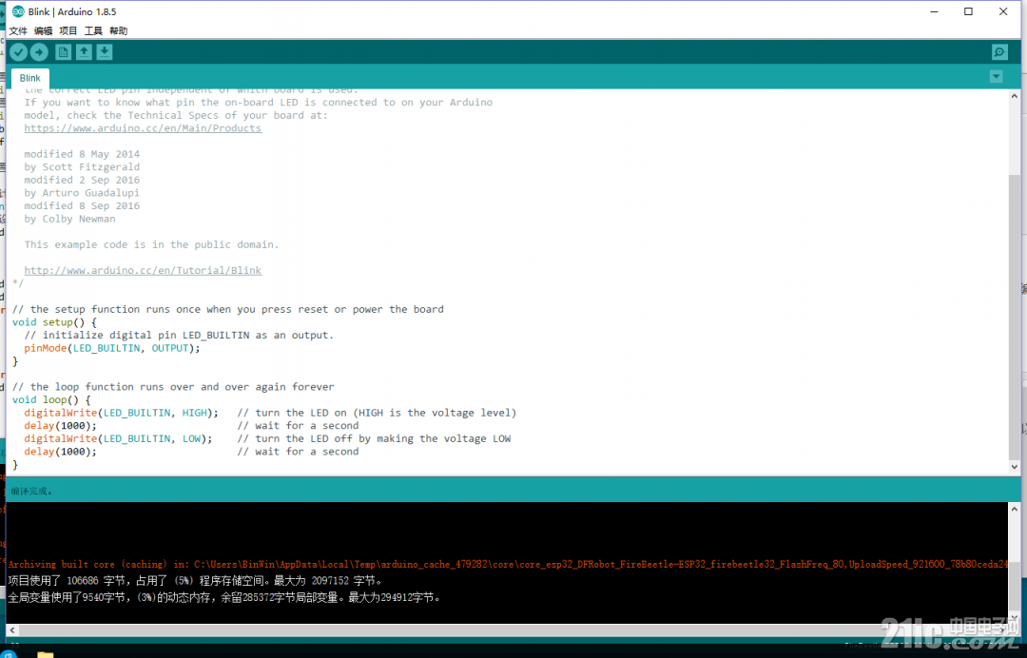
Task: Open the 编辑 menu
Action: coord(43,30)
